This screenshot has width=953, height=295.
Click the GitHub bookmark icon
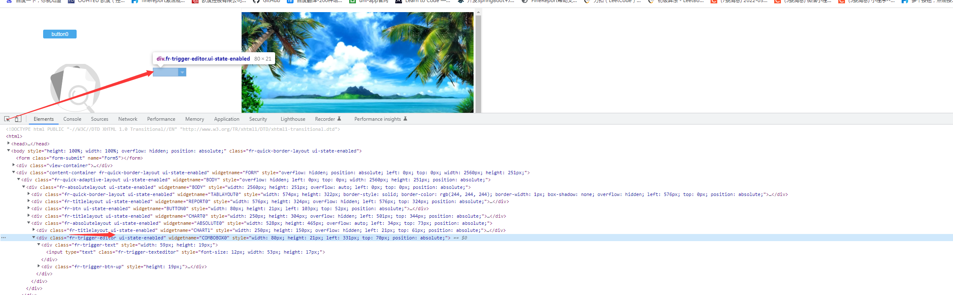tap(257, 1)
